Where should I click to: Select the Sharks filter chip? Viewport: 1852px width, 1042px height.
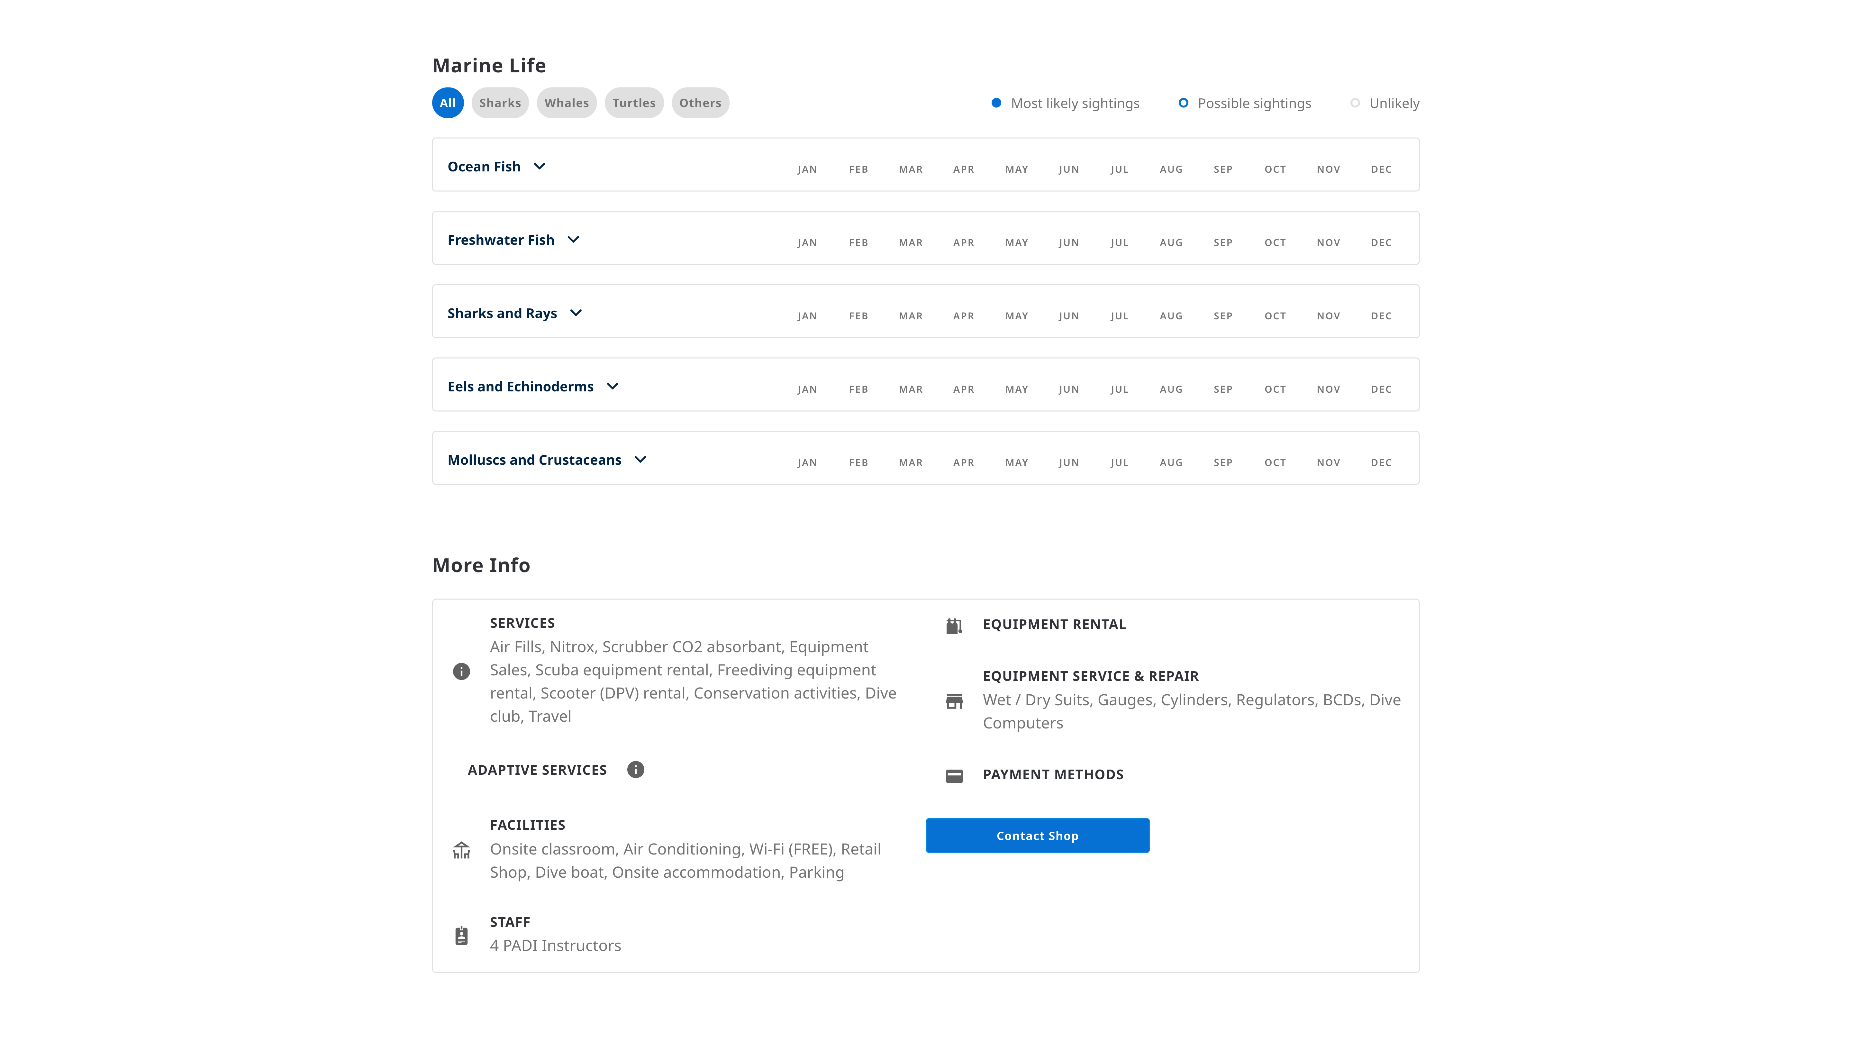point(500,103)
